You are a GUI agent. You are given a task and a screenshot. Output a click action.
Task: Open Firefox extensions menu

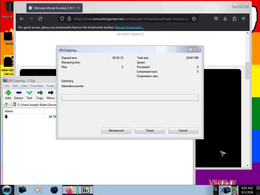tap(234, 19)
